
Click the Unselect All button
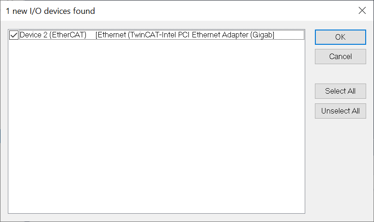340,111
